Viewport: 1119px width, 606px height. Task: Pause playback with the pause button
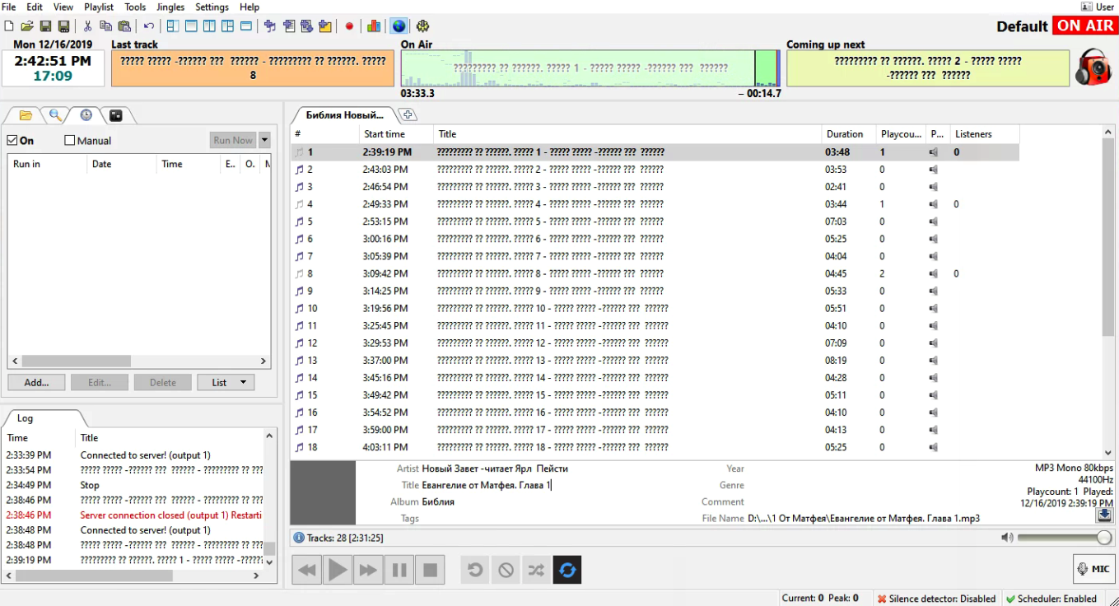(399, 570)
